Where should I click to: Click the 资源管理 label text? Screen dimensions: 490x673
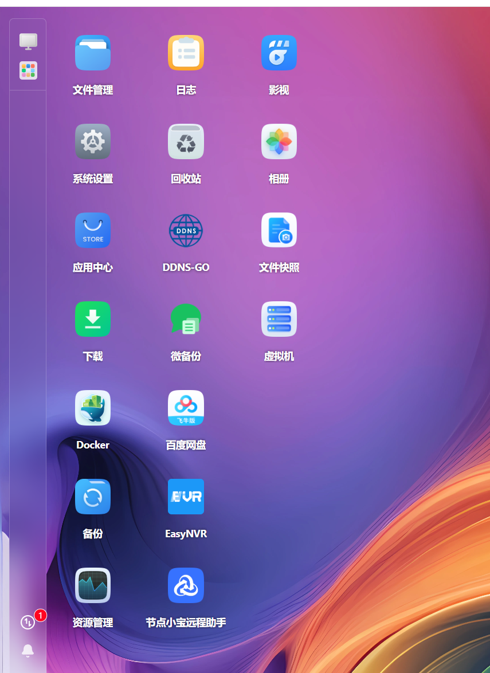pos(93,623)
